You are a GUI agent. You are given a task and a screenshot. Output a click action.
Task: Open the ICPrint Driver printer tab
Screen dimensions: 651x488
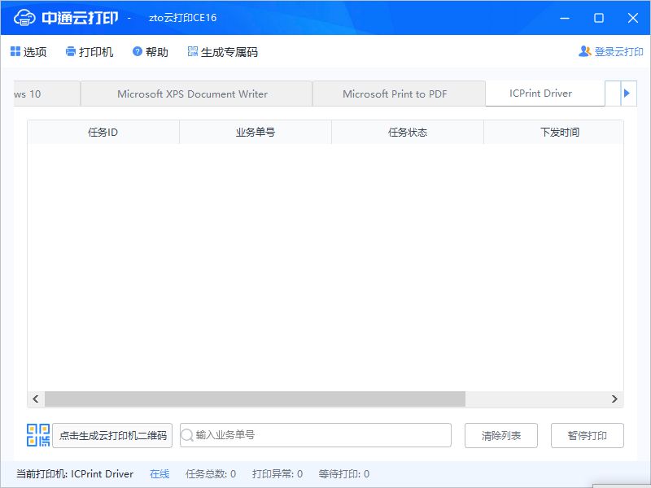(545, 94)
